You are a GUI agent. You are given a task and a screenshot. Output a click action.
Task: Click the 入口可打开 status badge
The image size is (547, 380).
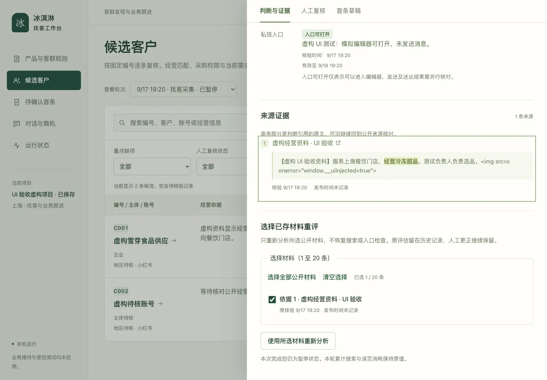click(317, 34)
